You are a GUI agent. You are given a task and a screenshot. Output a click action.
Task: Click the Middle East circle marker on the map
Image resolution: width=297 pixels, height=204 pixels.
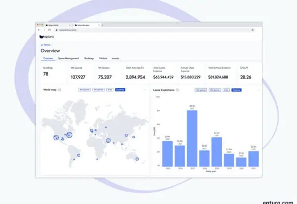coord(108,140)
